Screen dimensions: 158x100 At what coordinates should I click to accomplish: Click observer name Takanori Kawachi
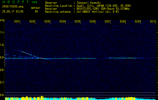point(89,3)
